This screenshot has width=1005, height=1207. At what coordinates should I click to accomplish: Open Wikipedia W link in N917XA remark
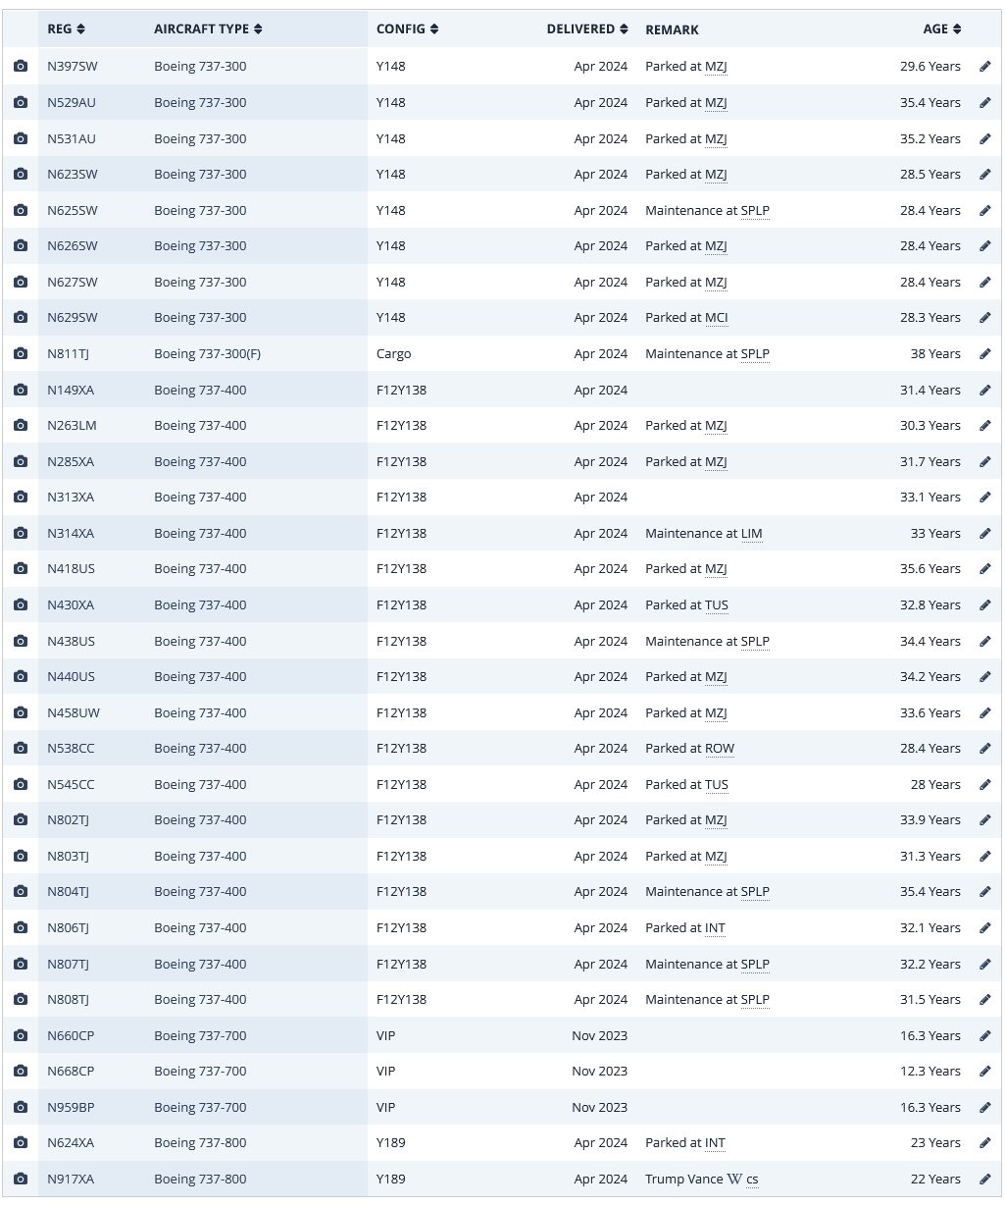click(x=734, y=1179)
